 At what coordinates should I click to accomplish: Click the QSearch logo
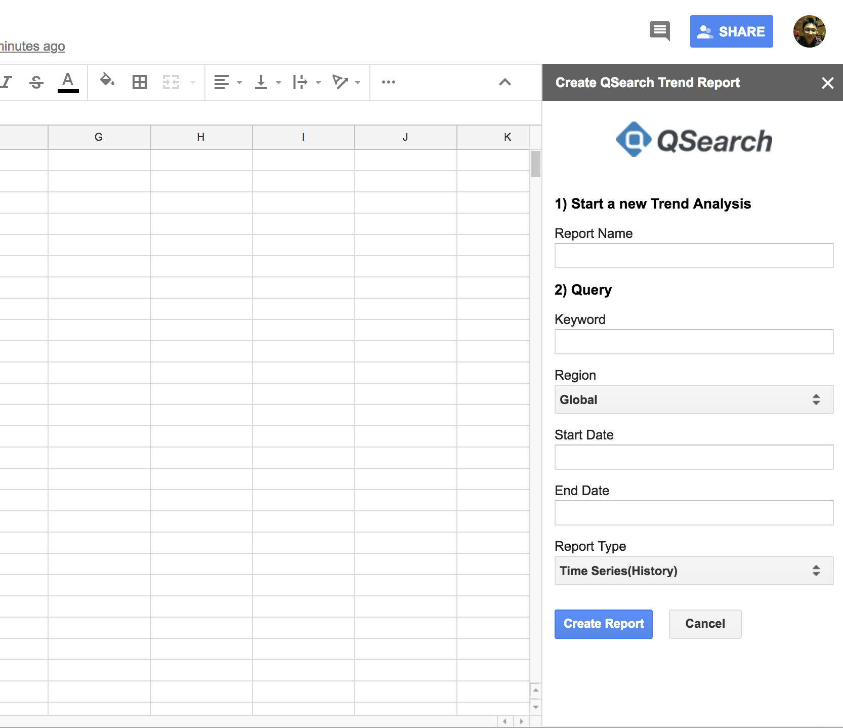tap(694, 140)
